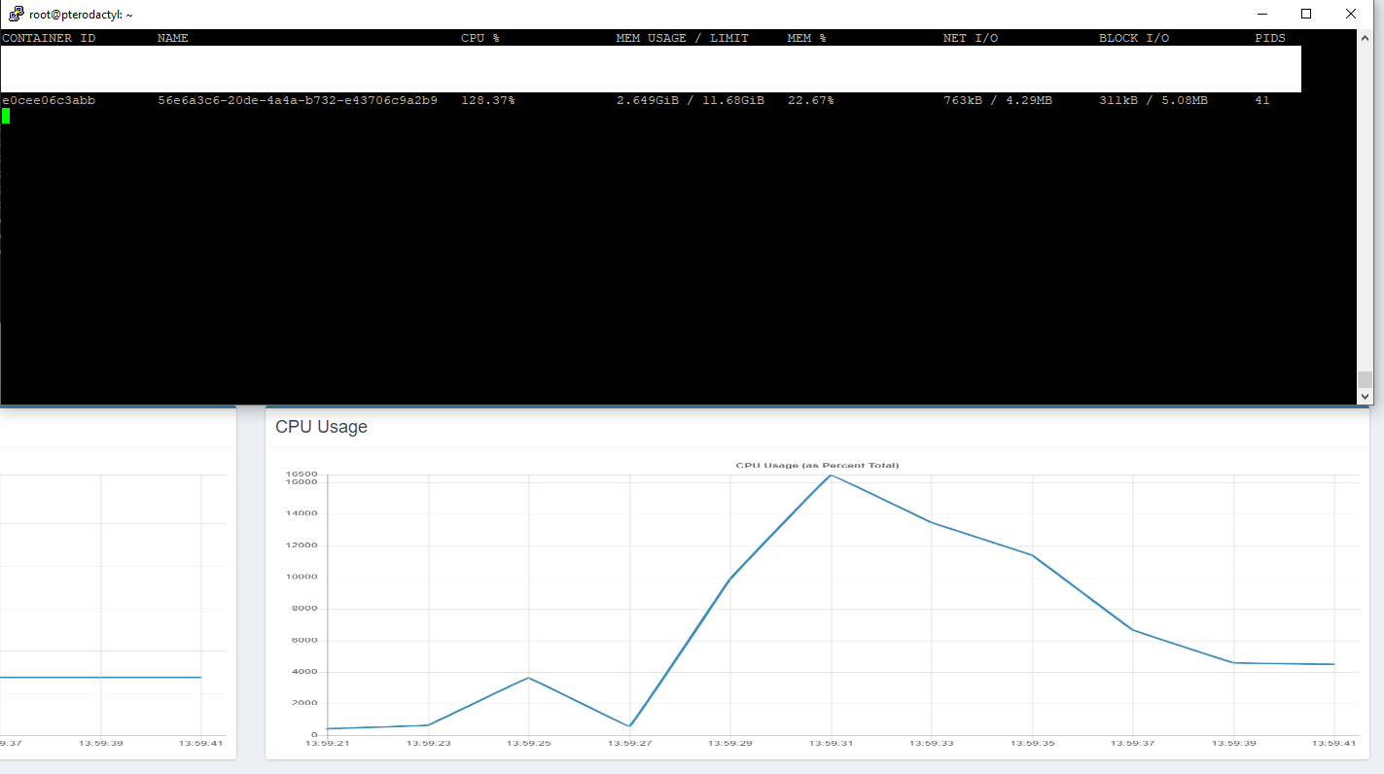The width and height of the screenshot is (1384, 774).
Task: Click the CPU Usage panel heading
Action: [x=321, y=427]
